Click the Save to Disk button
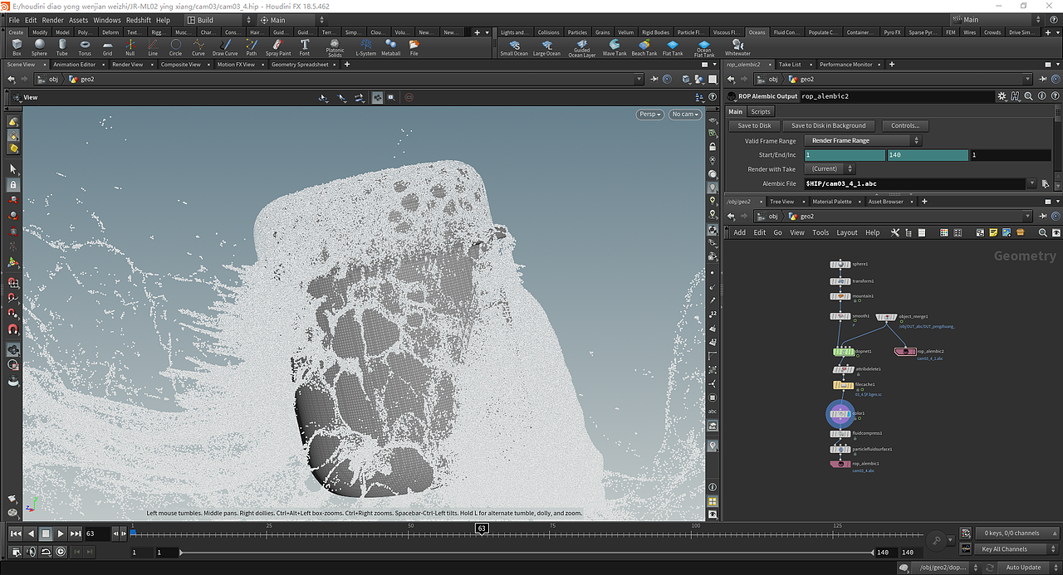 [754, 126]
